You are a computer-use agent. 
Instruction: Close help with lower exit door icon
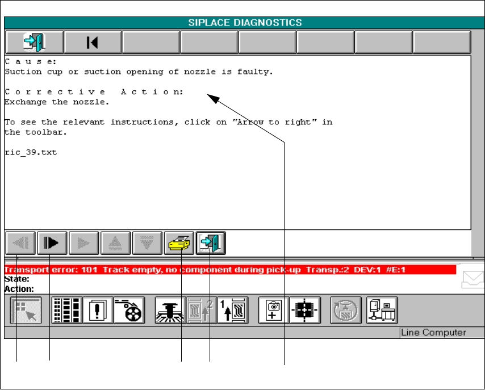[x=211, y=243]
